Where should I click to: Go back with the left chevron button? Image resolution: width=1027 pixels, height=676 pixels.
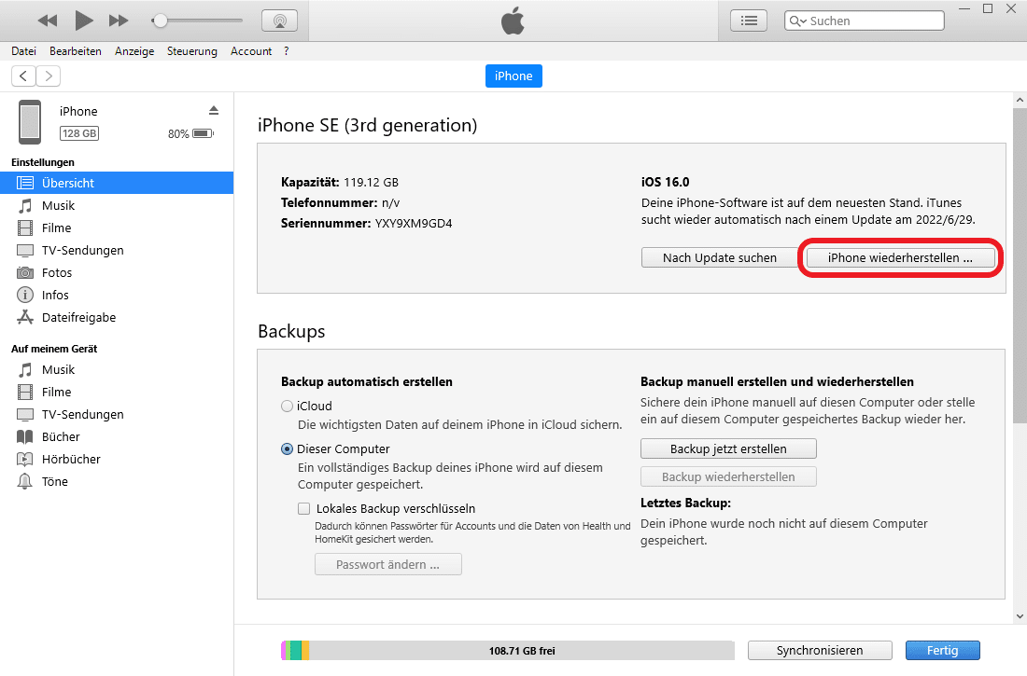23,76
